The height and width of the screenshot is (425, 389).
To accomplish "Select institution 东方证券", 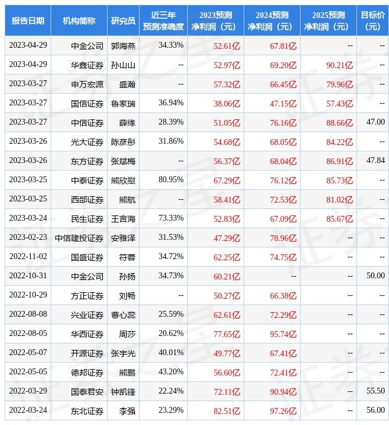I will coord(87,161).
